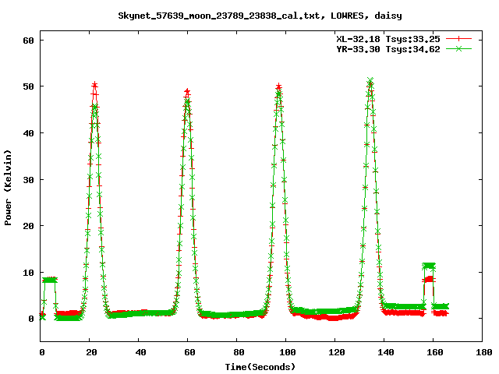Click the y-axis tick label 20
499x374 pixels.
click(28, 226)
